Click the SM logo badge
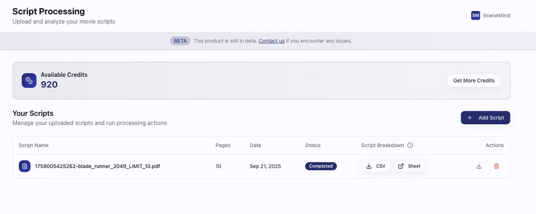The image size is (536, 214). pos(475,15)
